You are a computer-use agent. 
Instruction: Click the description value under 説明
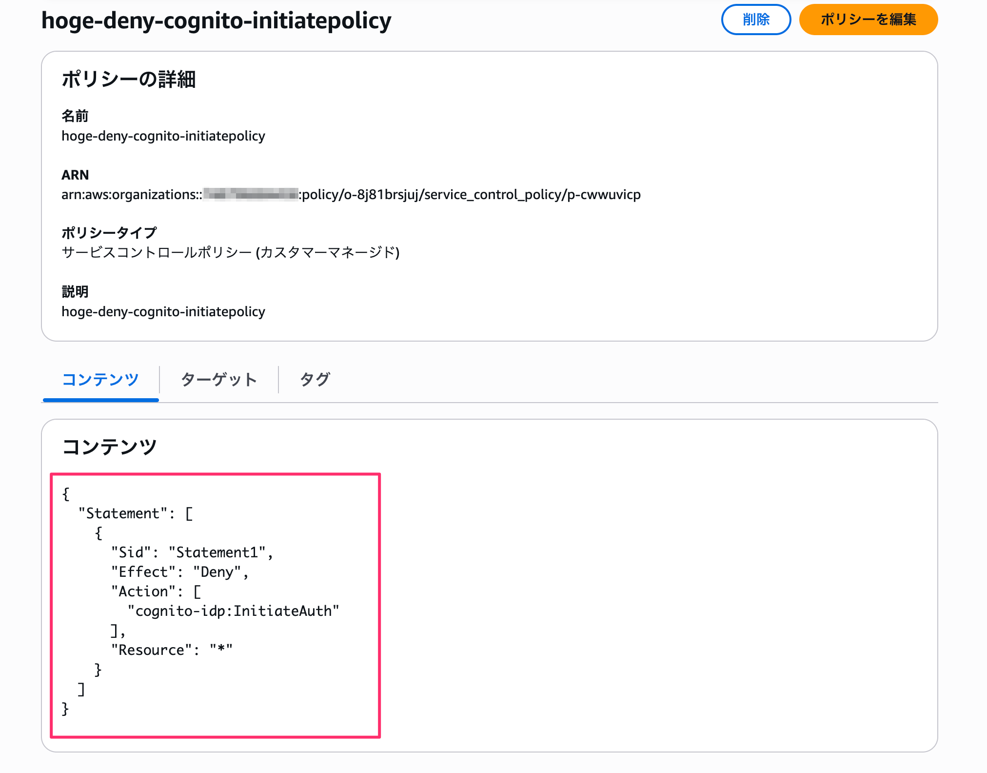tap(163, 311)
